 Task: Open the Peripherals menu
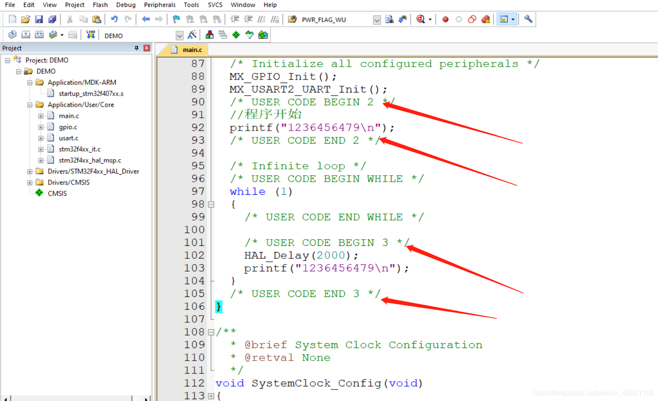tap(160, 5)
